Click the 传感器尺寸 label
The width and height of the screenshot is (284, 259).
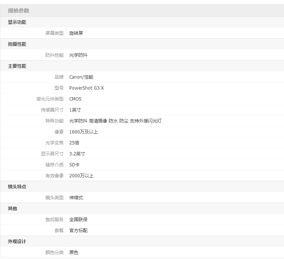tap(52, 110)
